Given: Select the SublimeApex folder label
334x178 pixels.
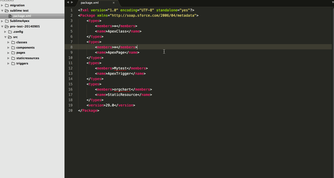Looking at the screenshot, I should pos(20,21).
